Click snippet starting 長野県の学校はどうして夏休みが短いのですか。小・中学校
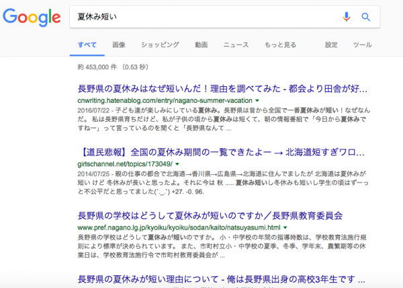 pos(222,246)
